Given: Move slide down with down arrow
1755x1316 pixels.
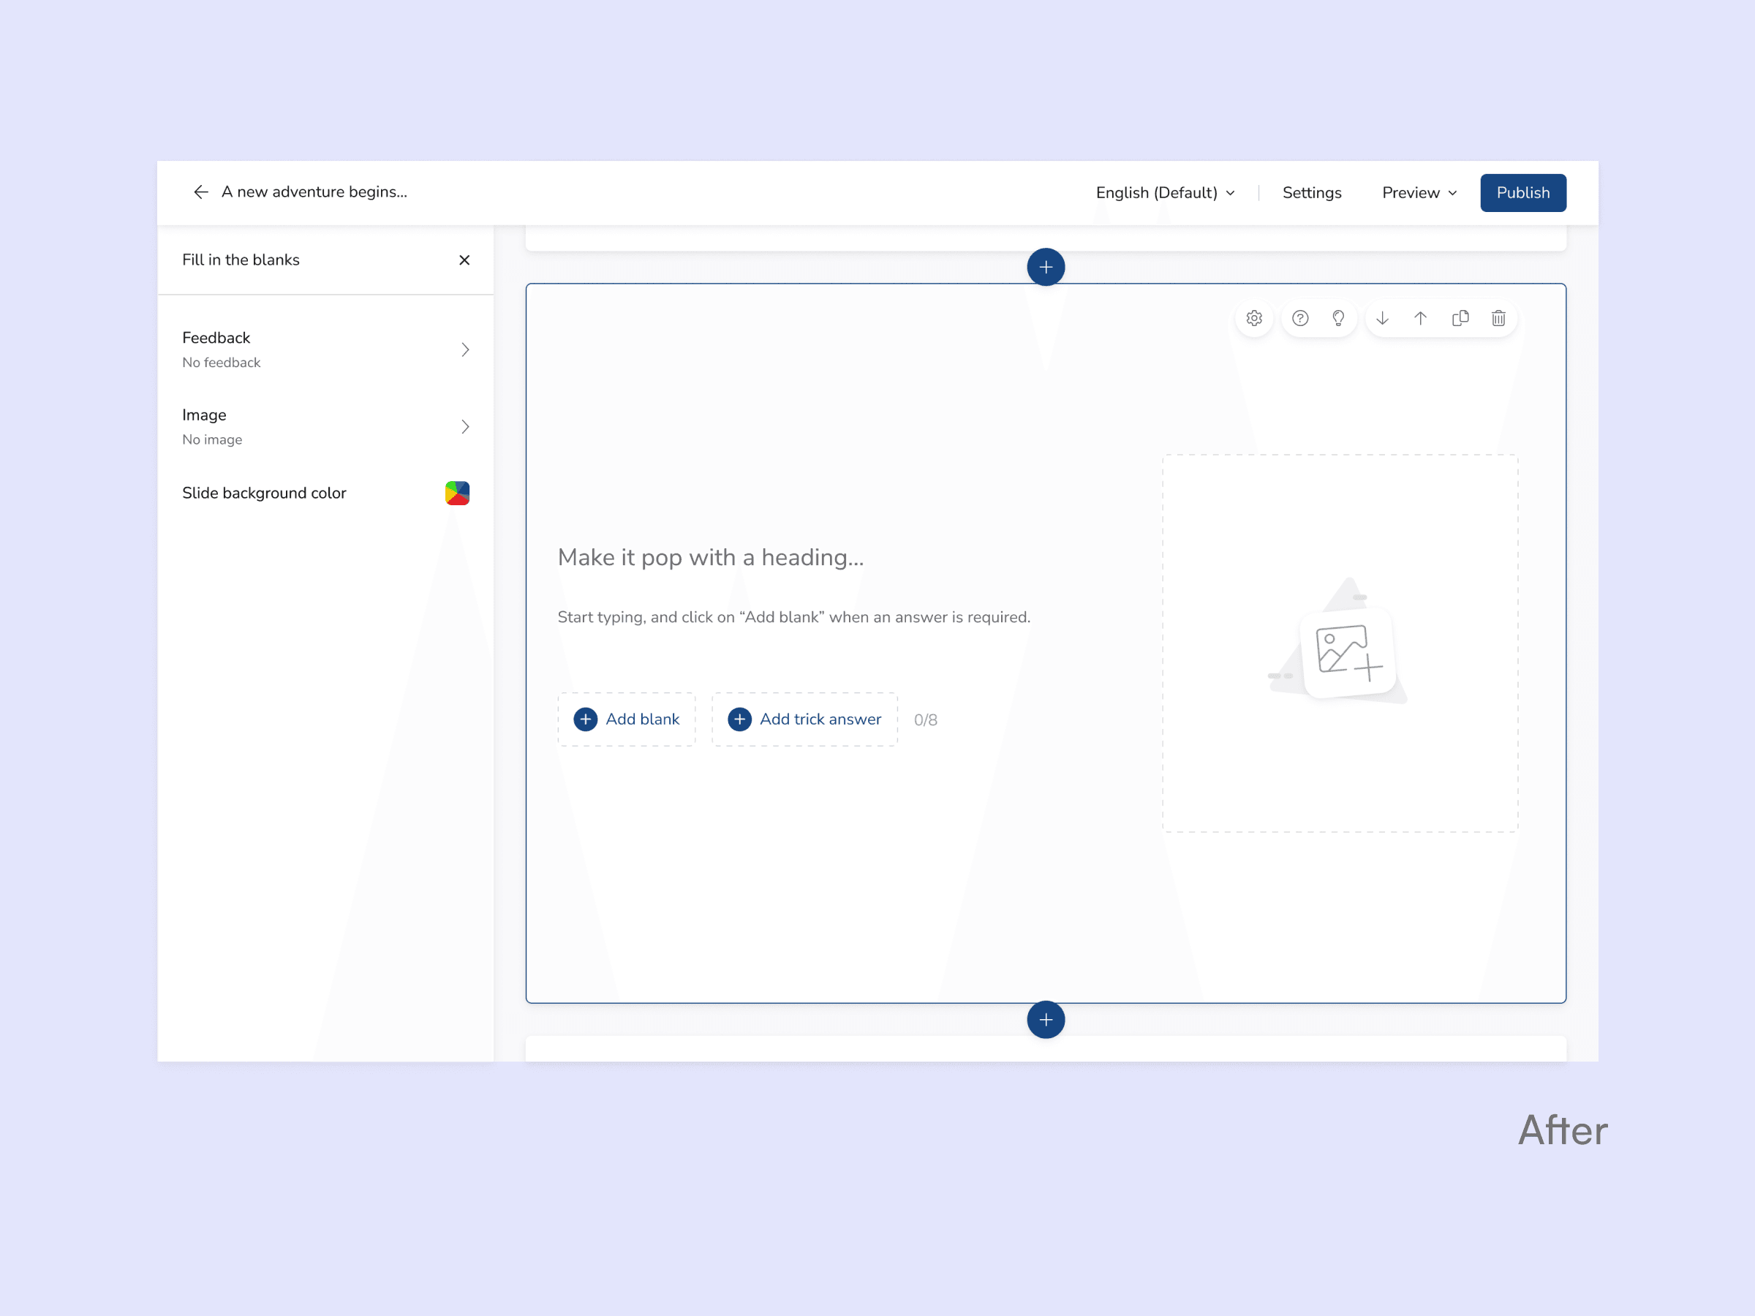Looking at the screenshot, I should (x=1382, y=318).
